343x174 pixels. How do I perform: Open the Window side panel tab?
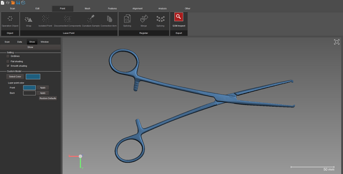pyautogui.click(x=45, y=42)
